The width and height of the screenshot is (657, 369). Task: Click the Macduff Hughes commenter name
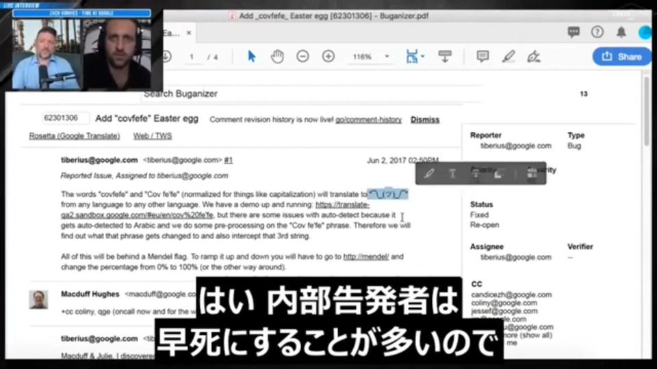coord(90,294)
